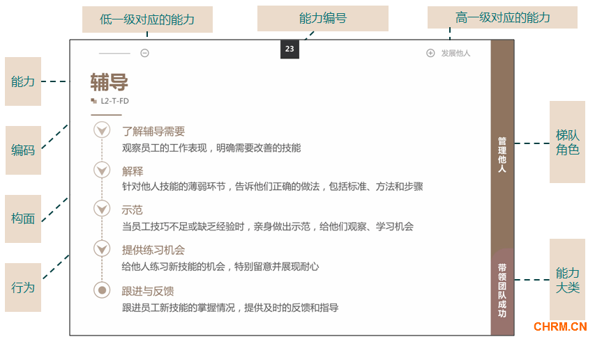Select the 跟进与反馈 radio dot
Viewport: 595px width, 339px height.
102,290
